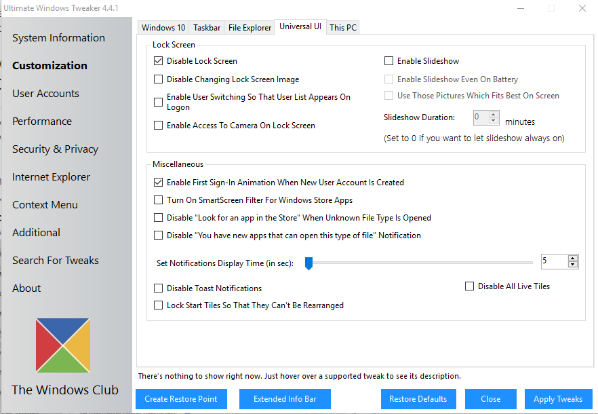
Task: Click the Slideshow Duration minutes field
Action: [x=481, y=117]
